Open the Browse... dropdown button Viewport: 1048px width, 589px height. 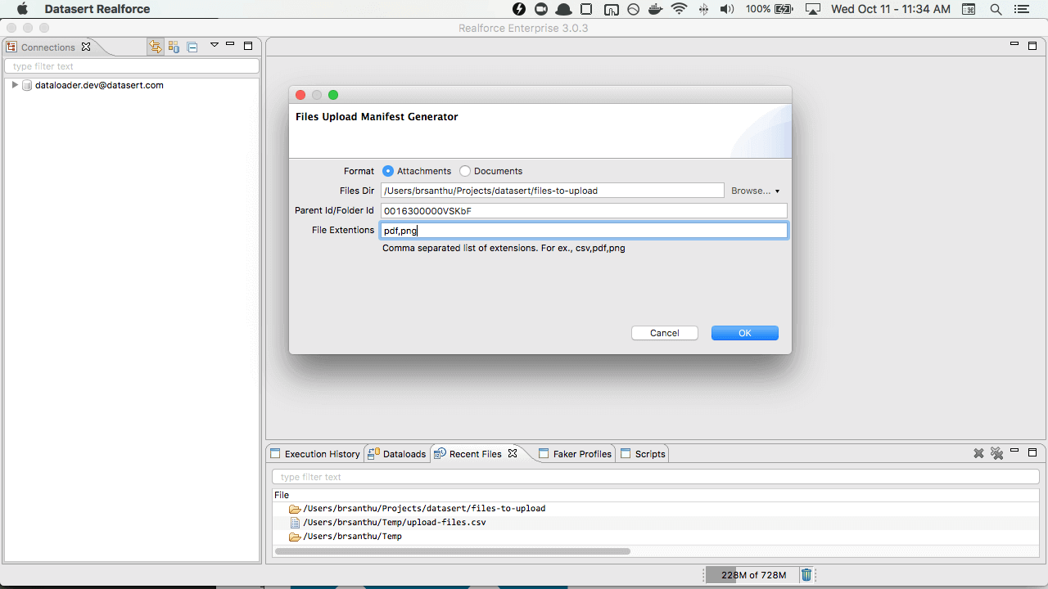coord(755,191)
